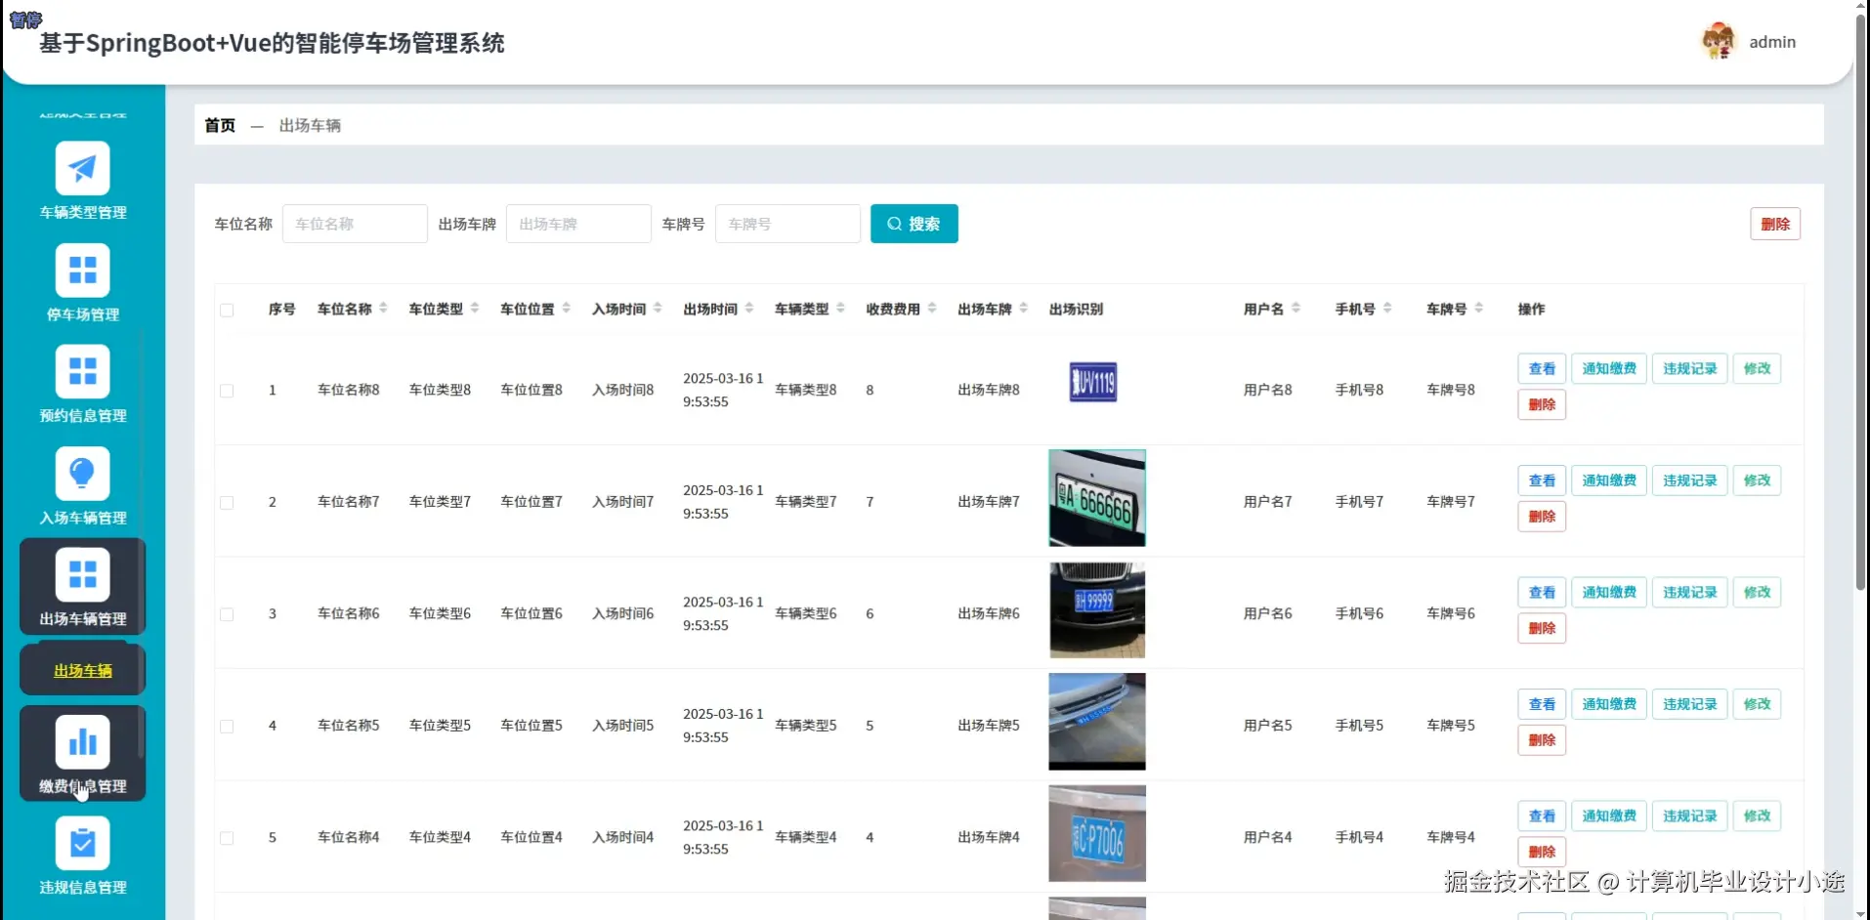Click 删除 for row 车位名称8
The image size is (1870, 920).
pos(1542,404)
